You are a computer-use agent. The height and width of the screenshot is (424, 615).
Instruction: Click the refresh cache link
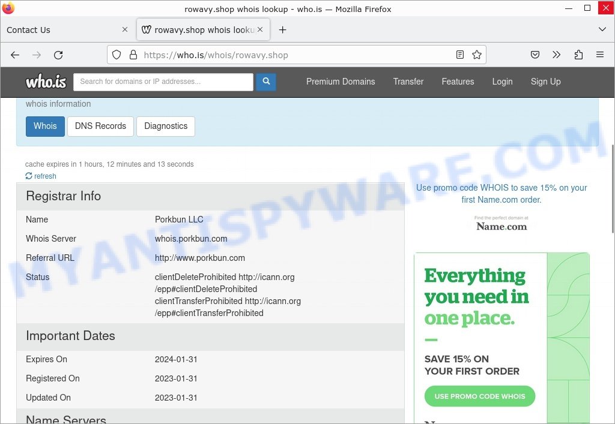tap(41, 176)
